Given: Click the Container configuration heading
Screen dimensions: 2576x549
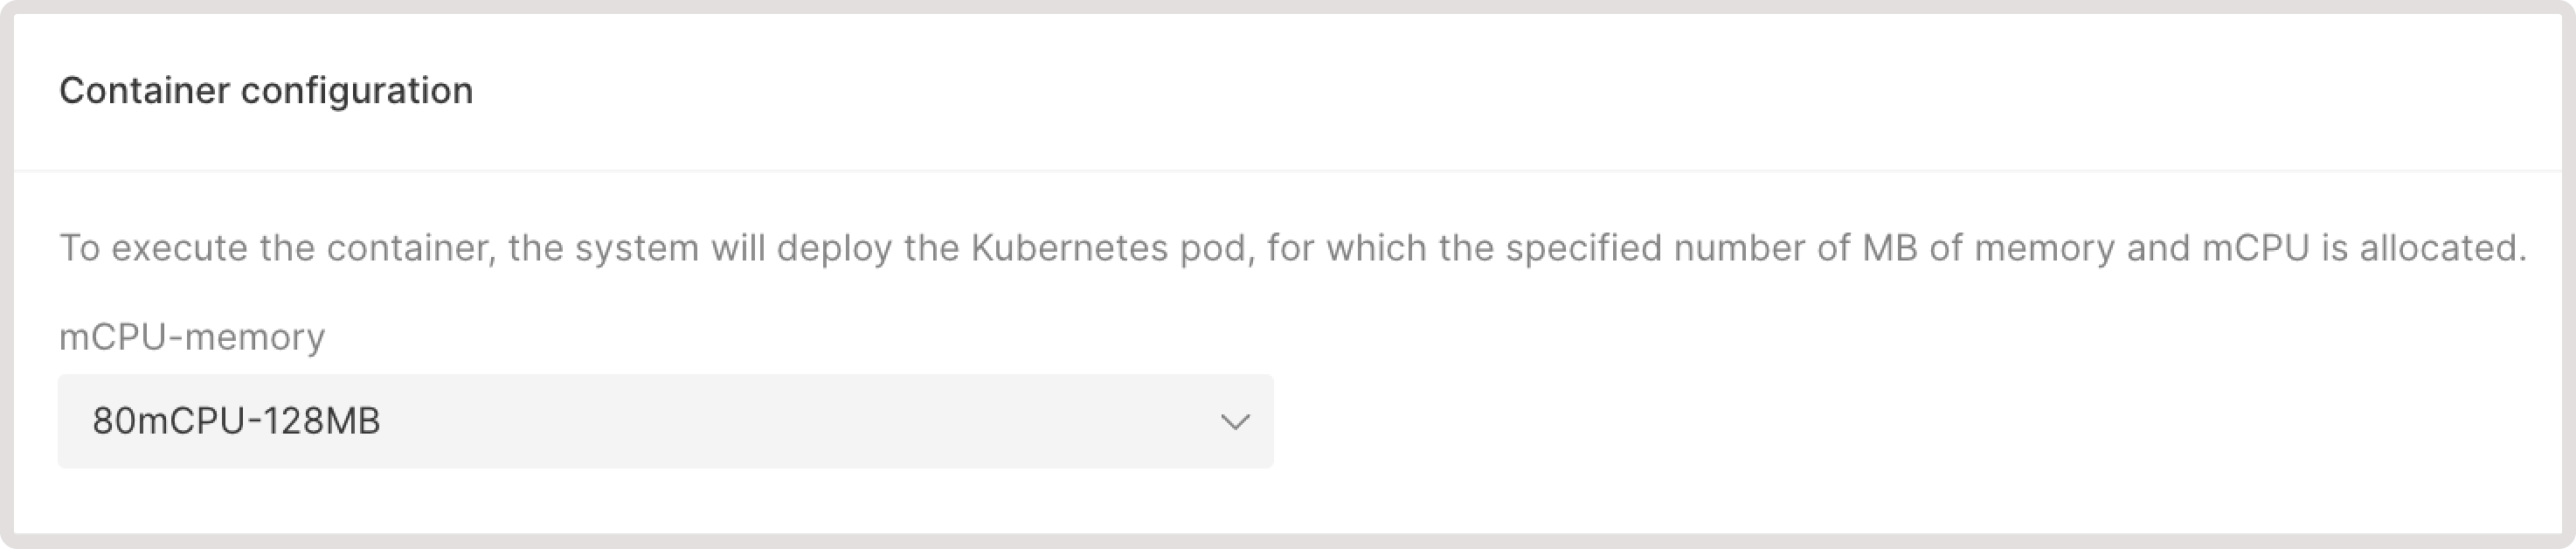Looking at the screenshot, I should [x=266, y=91].
